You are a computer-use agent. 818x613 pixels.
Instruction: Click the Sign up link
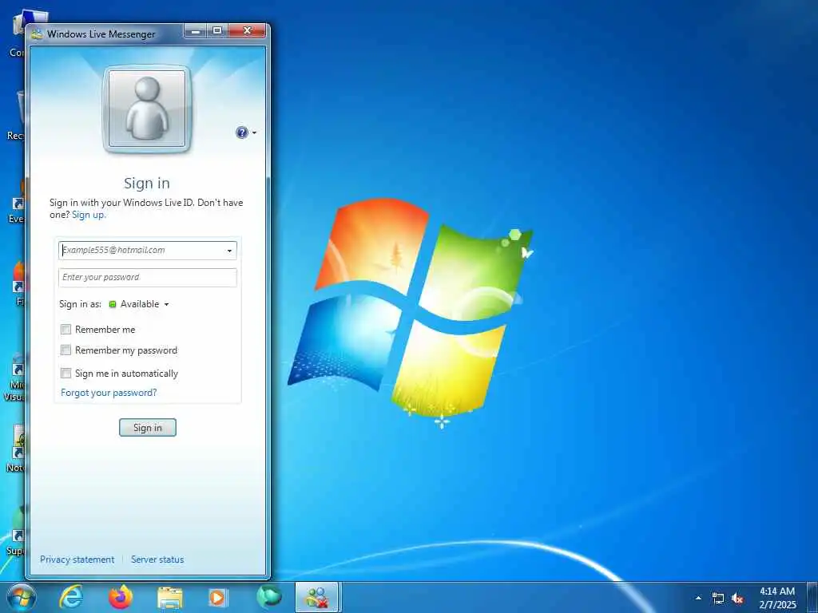point(88,215)
